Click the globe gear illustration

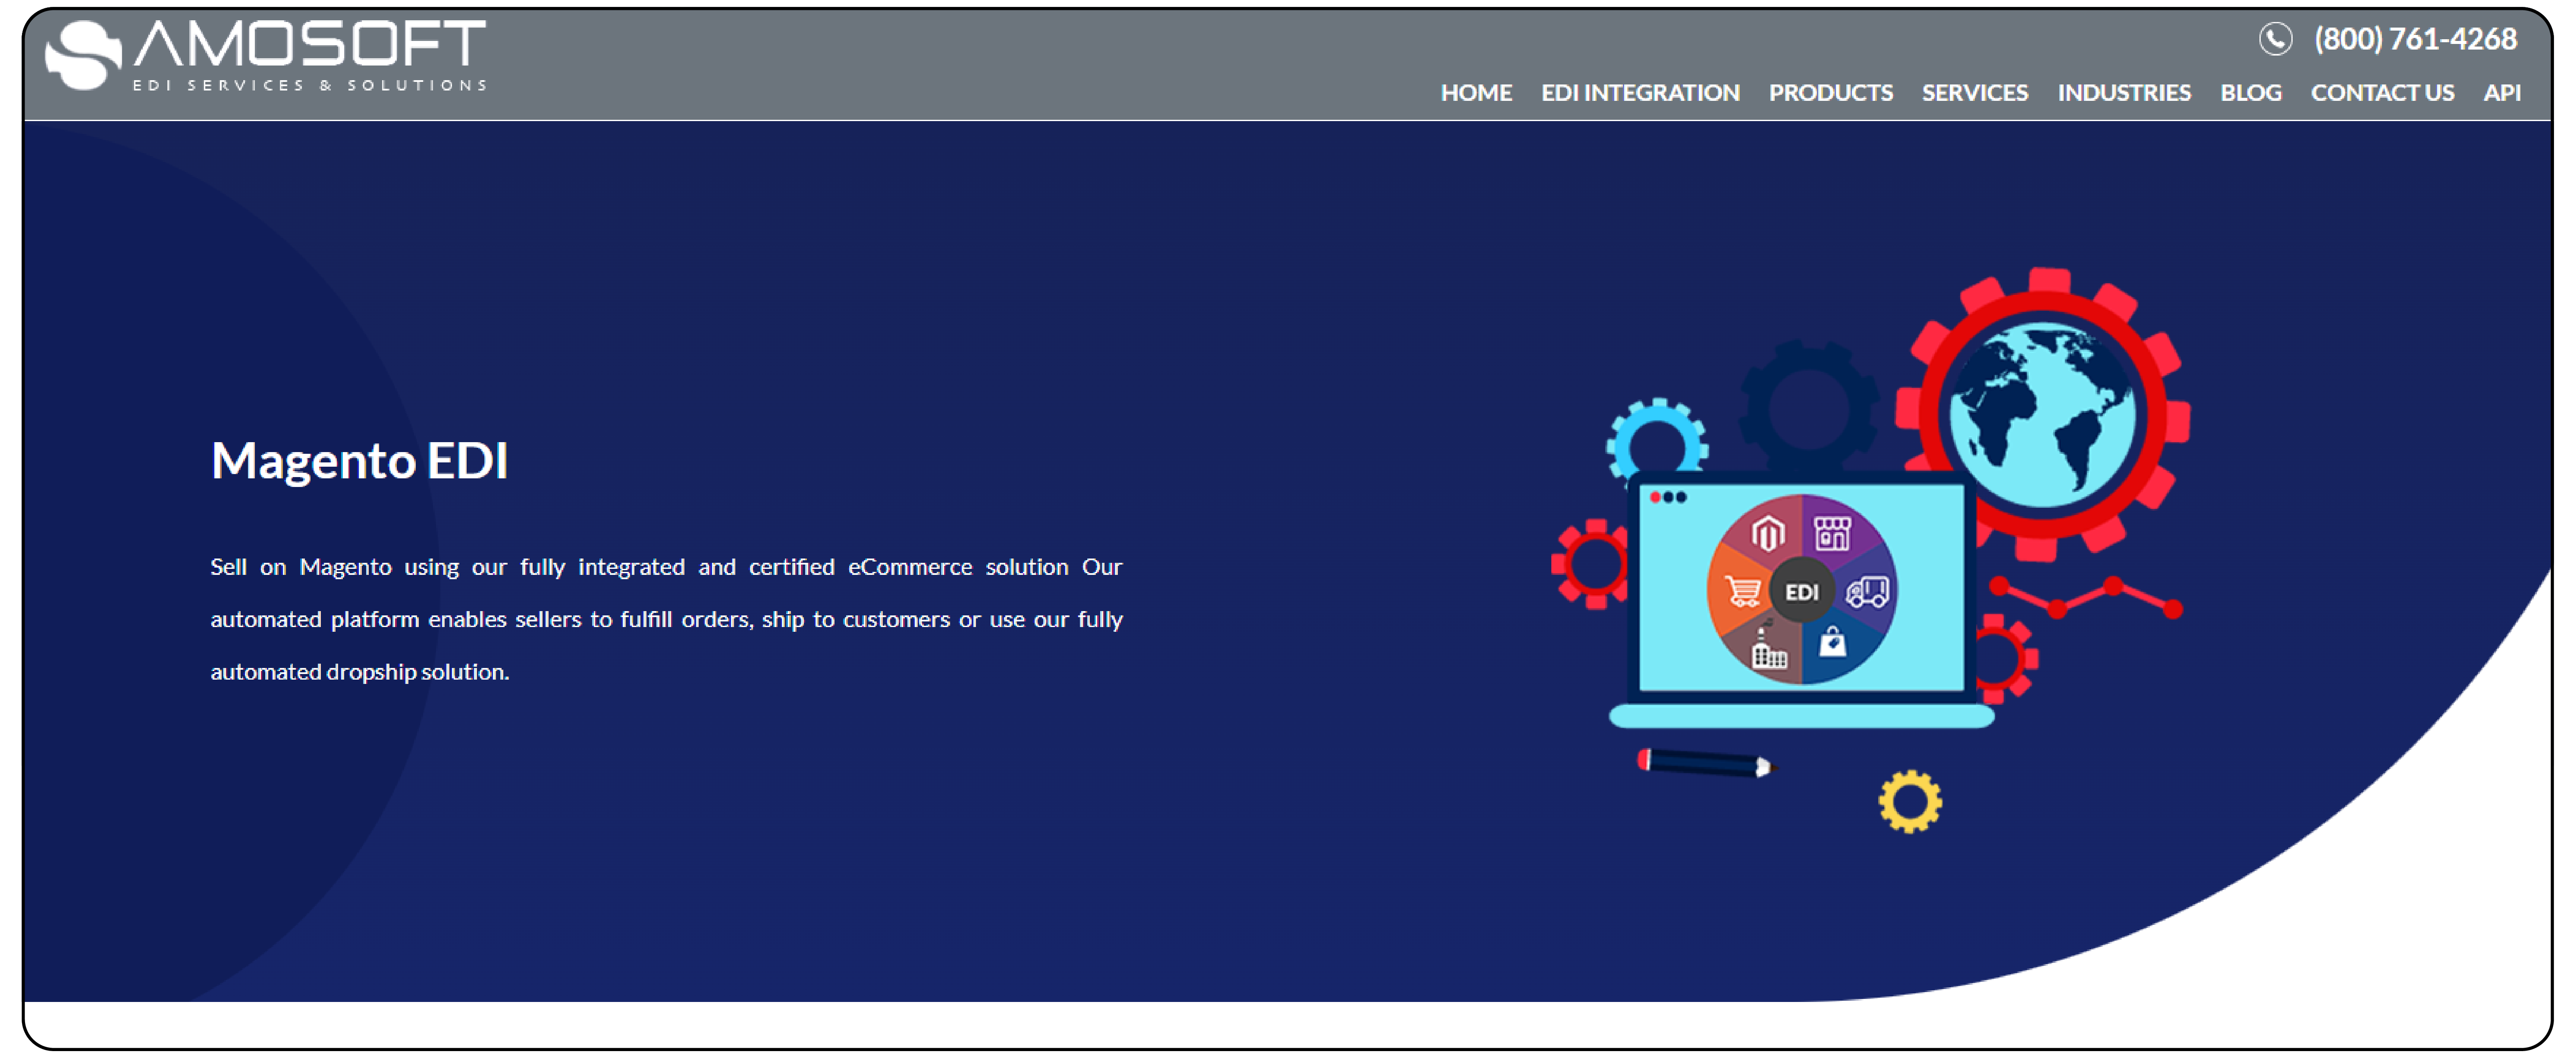pyautogui.click(x=2044, y=414)
